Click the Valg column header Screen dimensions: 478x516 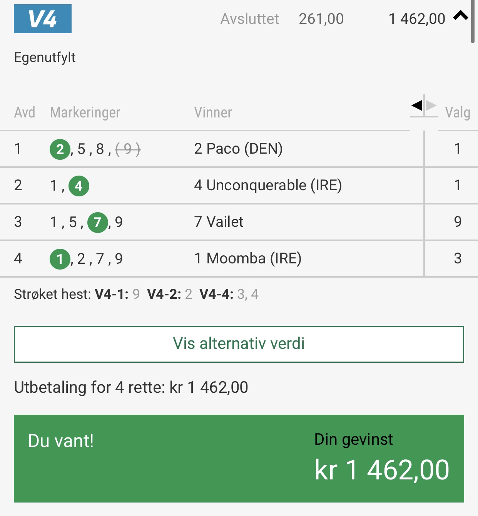(x=458, y=113)
